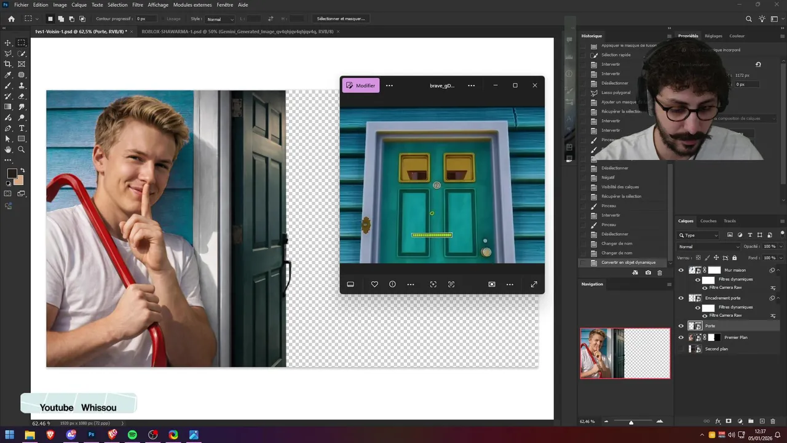Click Sélectionner et masquer button
787x443 pixels.
[341, 19]
